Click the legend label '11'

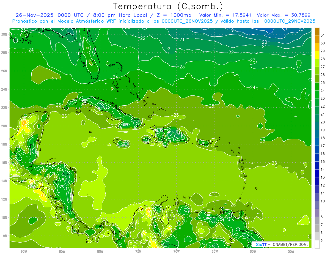[323, 193]
